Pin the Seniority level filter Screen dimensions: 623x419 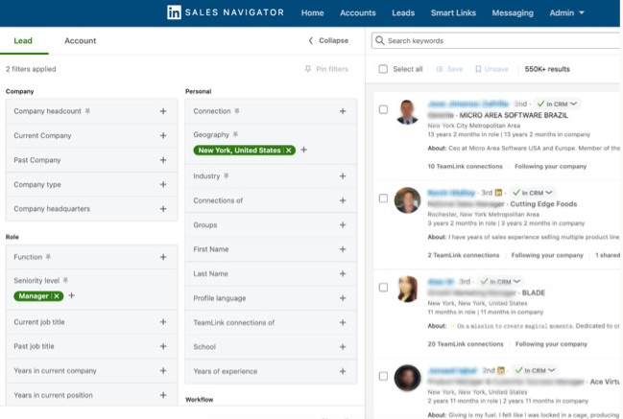click(65, 281)
